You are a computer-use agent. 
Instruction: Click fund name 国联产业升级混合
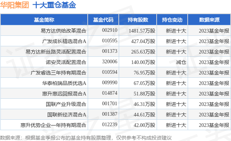click(66, 104)
